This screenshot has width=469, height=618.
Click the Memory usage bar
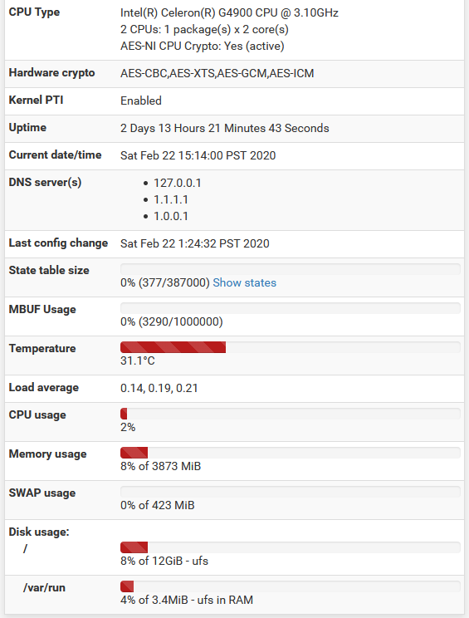pyautogui.click(x=291, y=453)
